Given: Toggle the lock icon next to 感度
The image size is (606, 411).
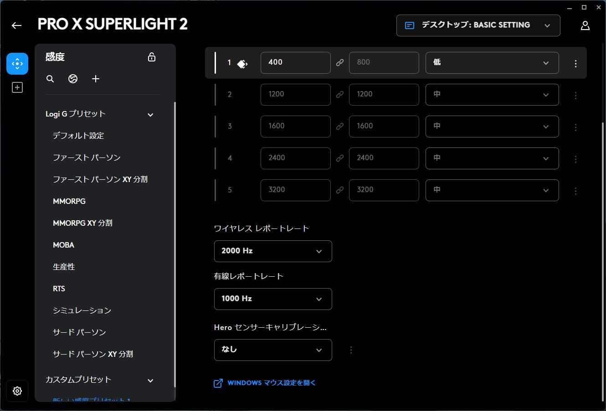Looking at the screenshot, I should (x=152, y=57).
